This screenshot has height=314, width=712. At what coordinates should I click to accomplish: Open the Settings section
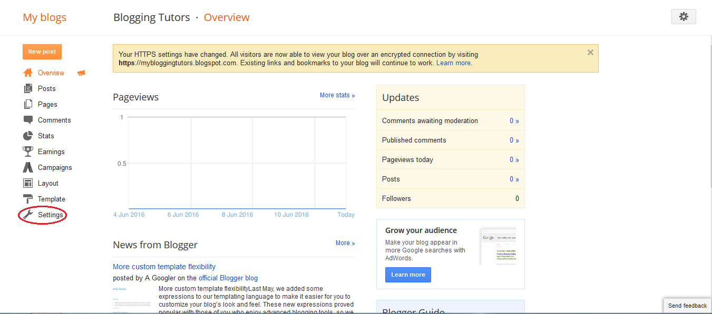tap(51, 215)
